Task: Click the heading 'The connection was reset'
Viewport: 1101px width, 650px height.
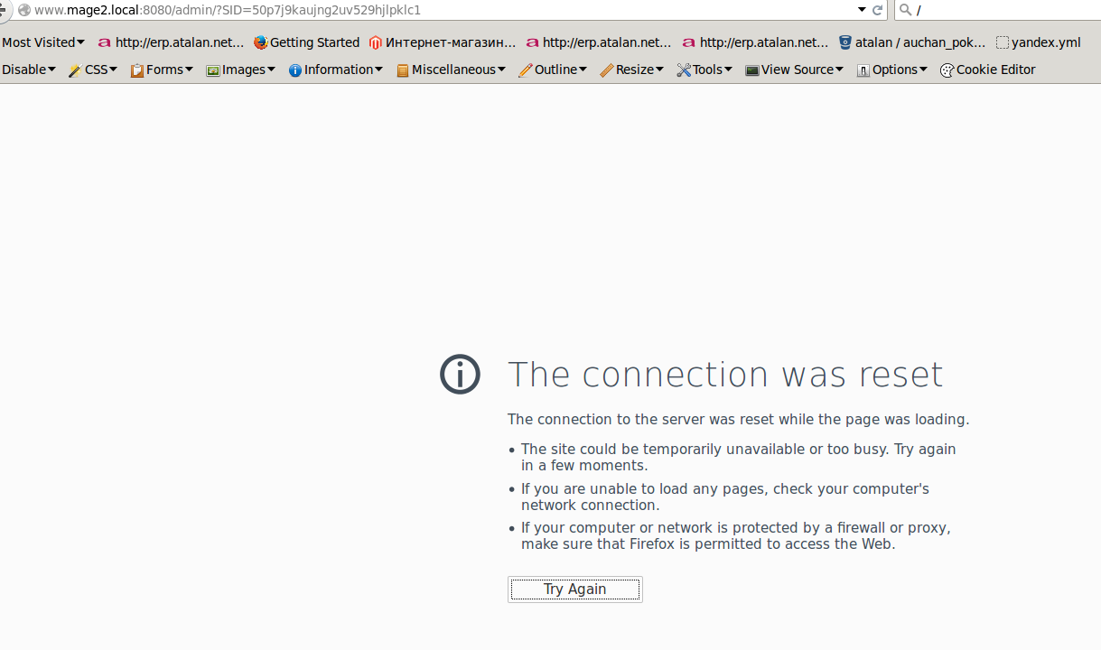Action: tap(725, 374)
